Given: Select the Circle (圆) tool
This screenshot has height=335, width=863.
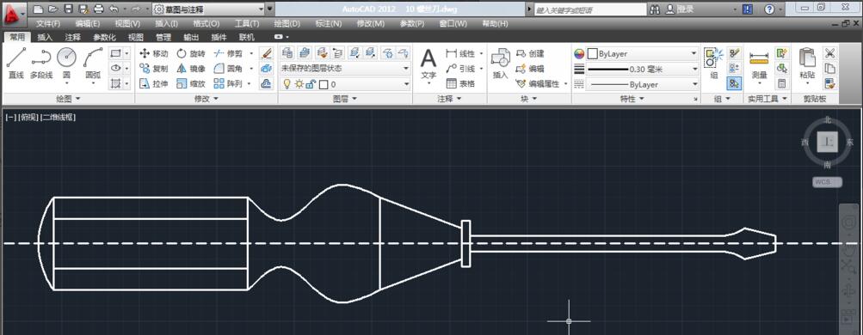Looking at the screenshot, I should (66, 64).
